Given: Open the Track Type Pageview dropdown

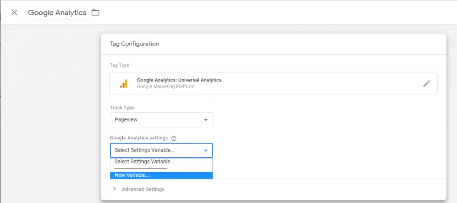Looking at the screenshot, I should pos(161,120).
